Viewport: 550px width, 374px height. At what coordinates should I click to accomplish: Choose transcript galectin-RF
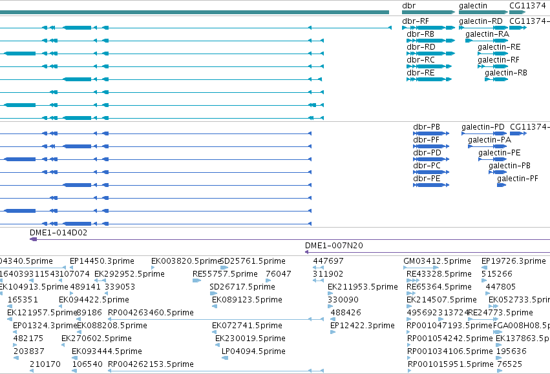498,60
